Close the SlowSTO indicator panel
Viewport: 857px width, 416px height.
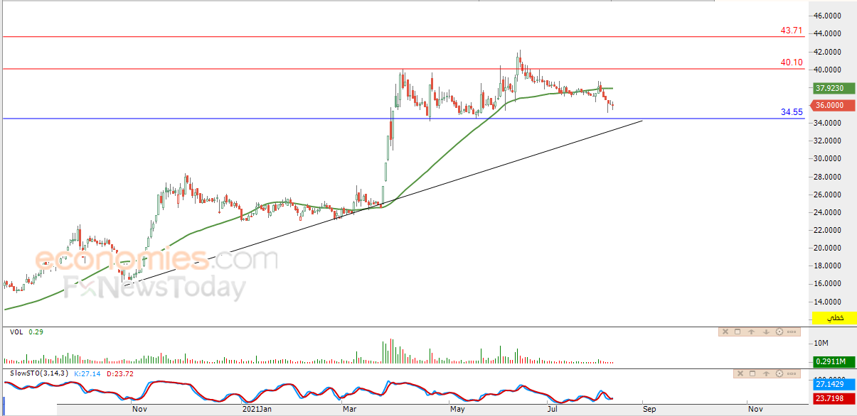(740, 373)
